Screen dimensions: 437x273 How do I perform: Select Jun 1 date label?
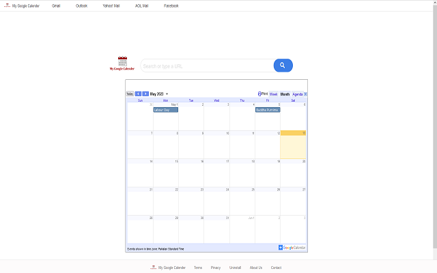(251, 218)
